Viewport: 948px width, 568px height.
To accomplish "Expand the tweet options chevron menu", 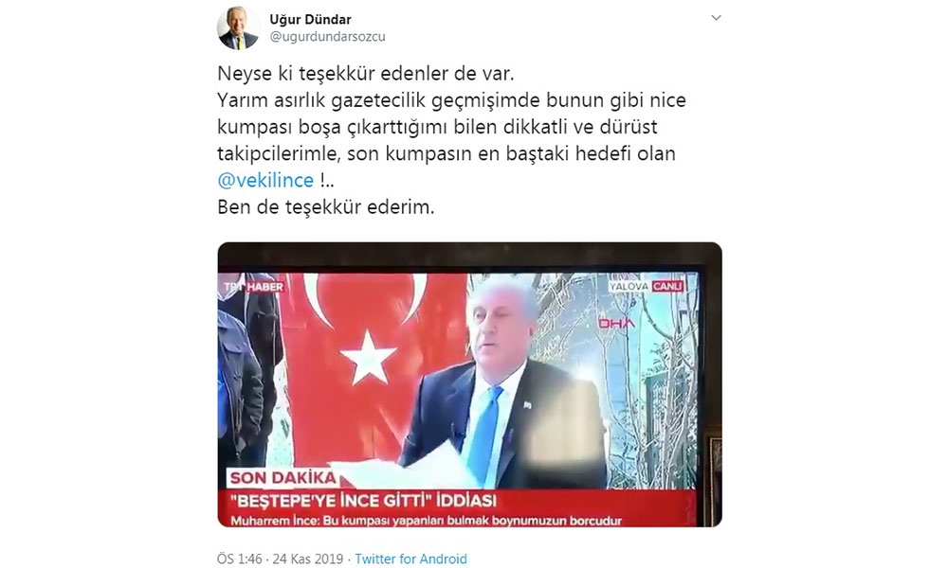I will [716, 18].
